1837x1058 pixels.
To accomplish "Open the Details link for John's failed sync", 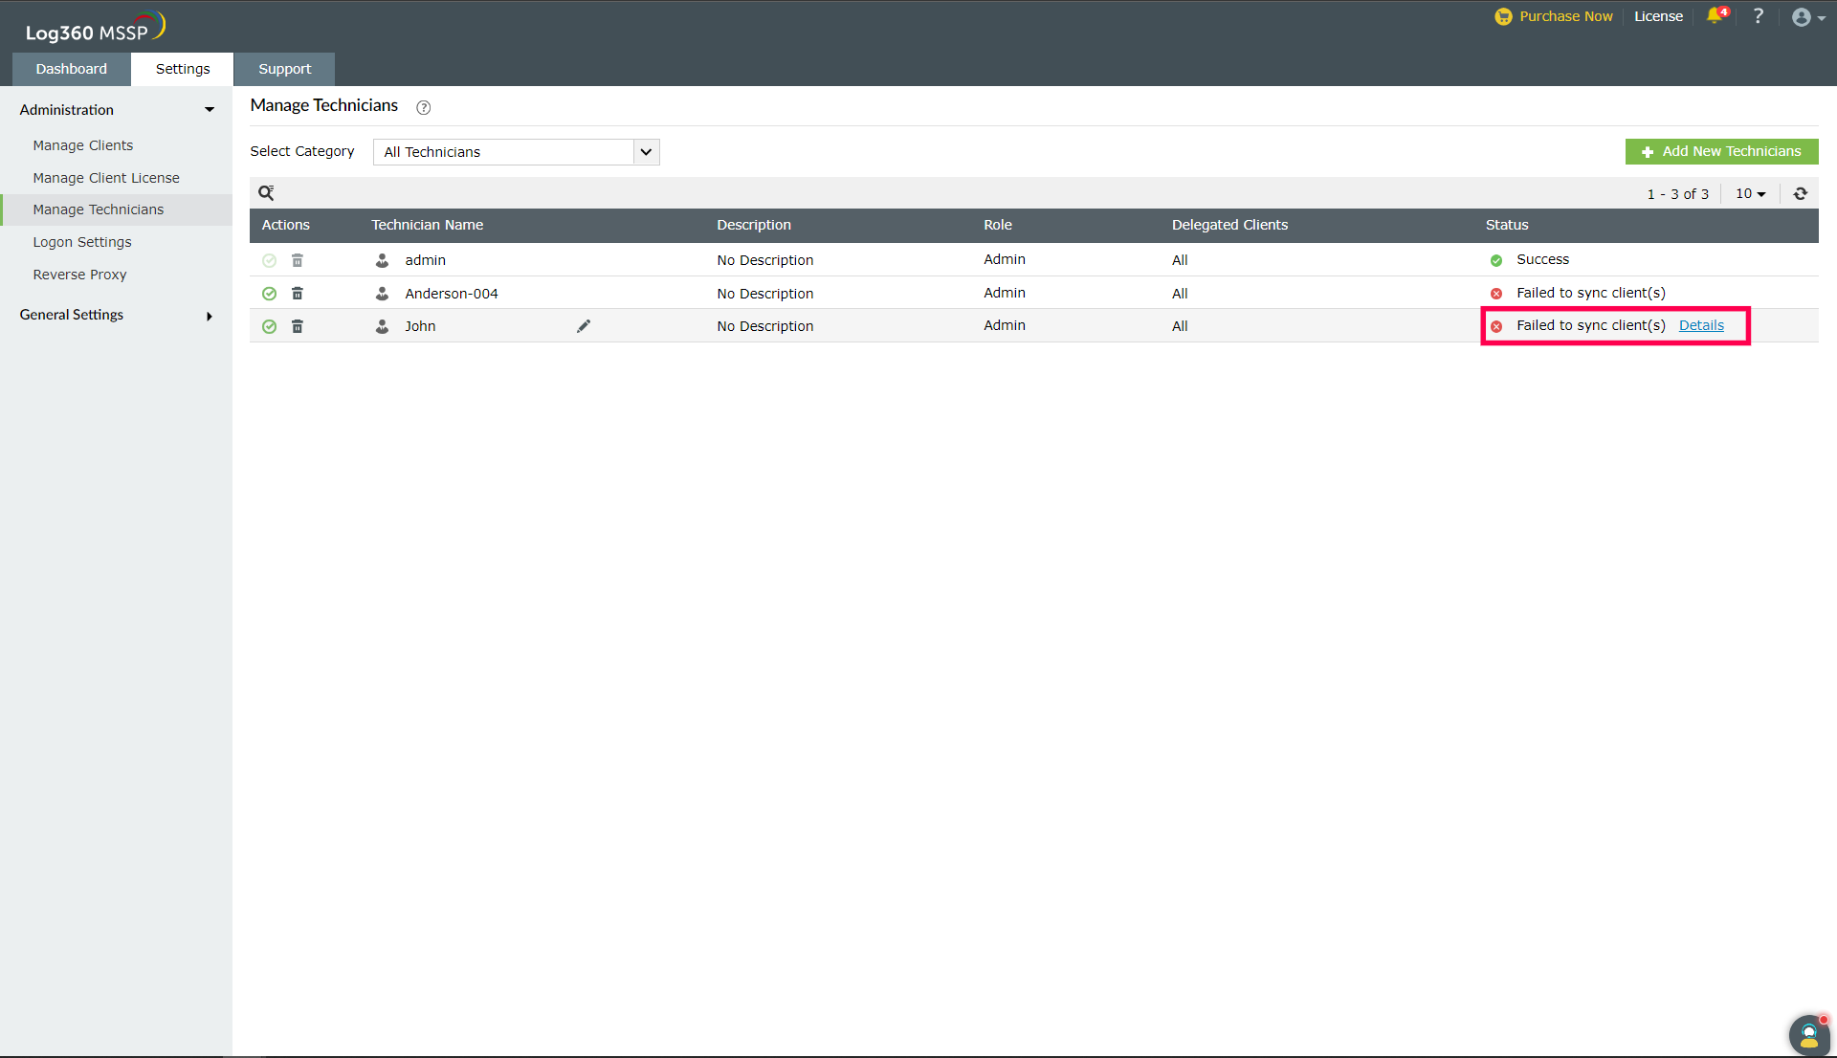I will point(1701,325).
